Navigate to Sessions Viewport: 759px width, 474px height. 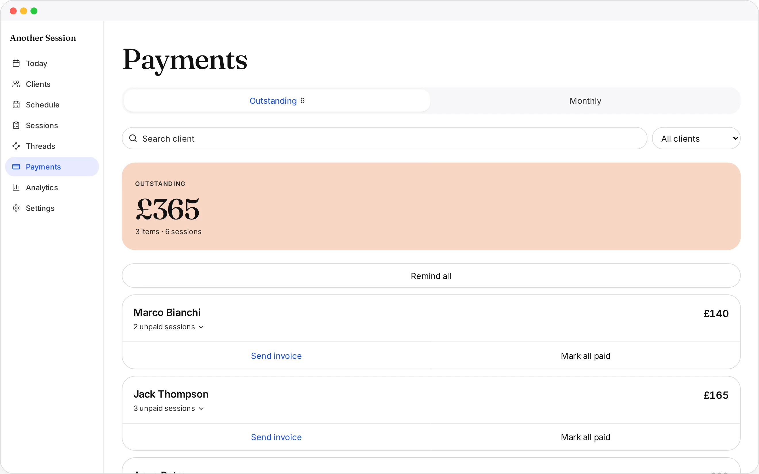coord(52,126)
